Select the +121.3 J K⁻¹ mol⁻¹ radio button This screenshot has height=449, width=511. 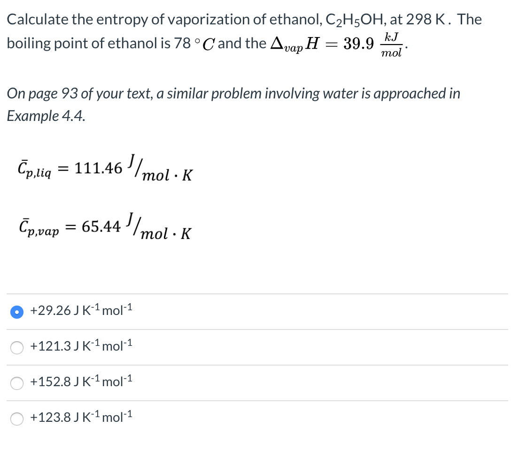click(17, 347)
